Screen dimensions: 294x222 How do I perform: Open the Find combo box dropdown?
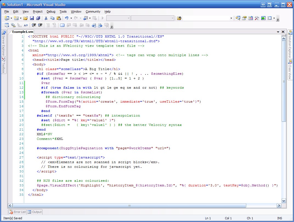click(231, 18)
